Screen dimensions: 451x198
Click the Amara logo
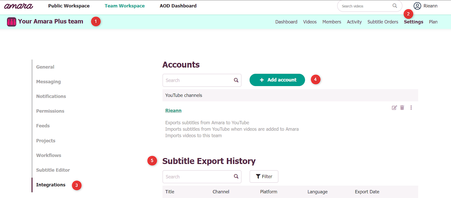(x=19, y=6)
